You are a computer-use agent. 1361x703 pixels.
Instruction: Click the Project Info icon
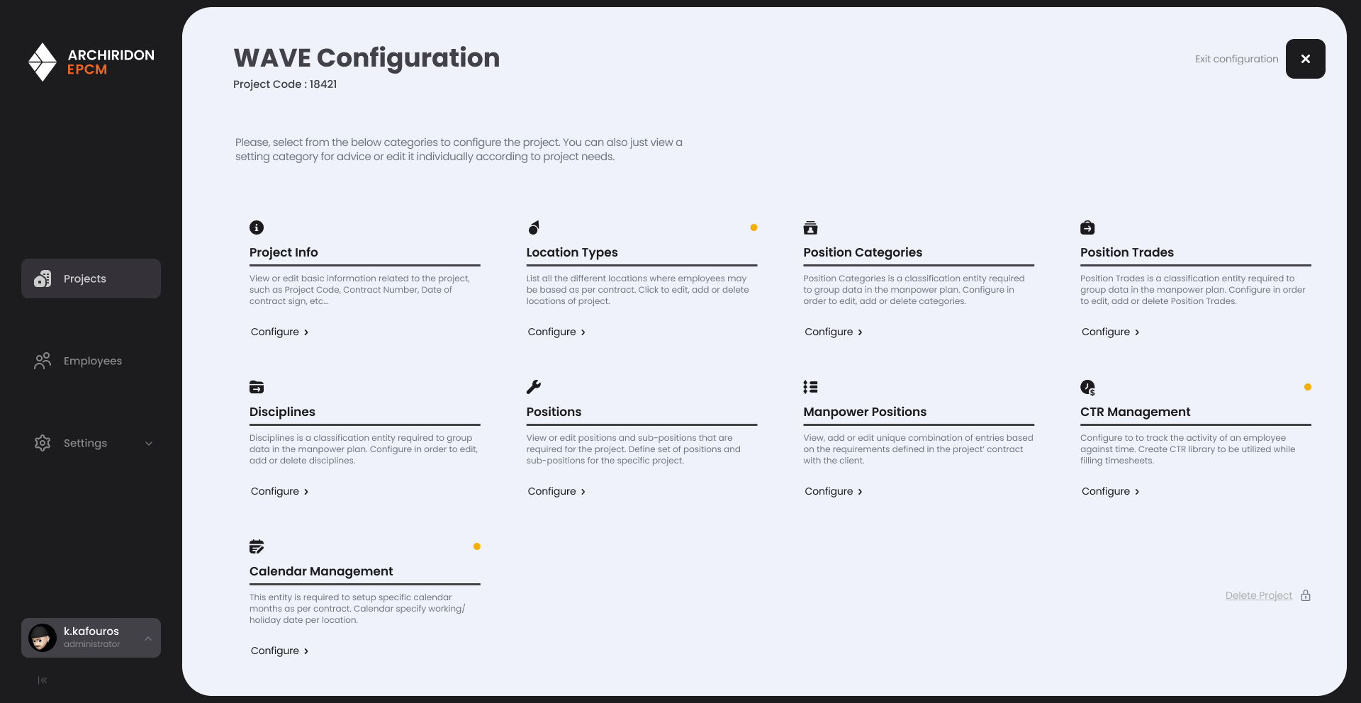[x=257, y=227]
